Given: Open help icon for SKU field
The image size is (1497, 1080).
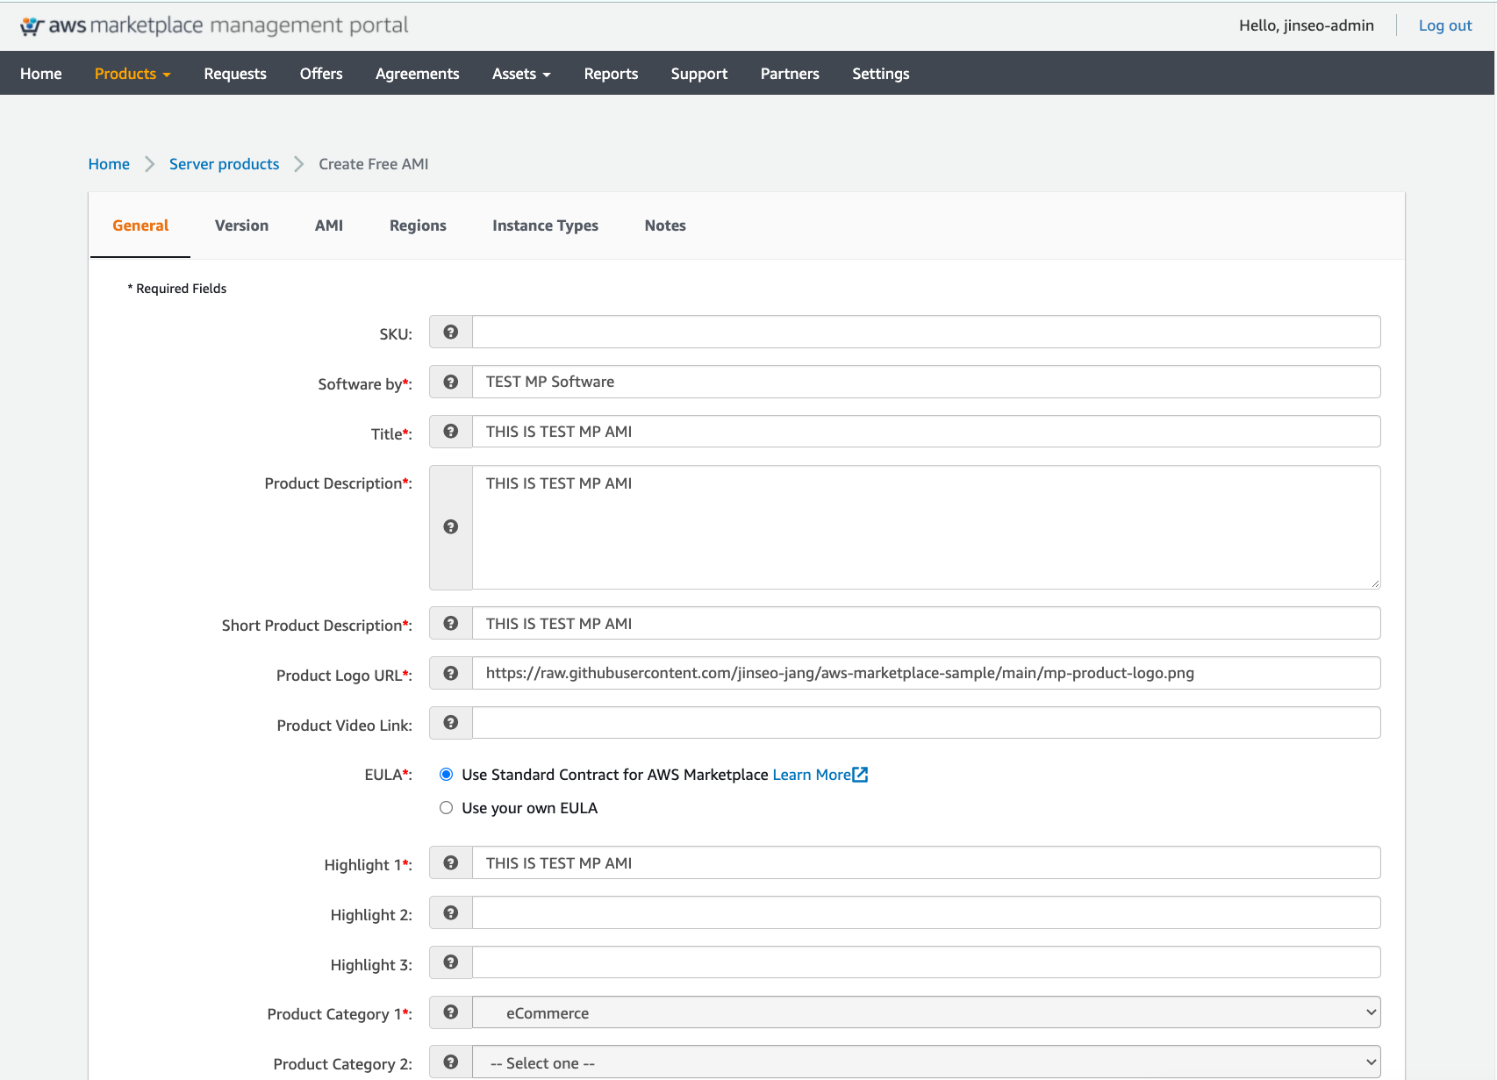Looking at the screenshot, I should click(451, 332).
